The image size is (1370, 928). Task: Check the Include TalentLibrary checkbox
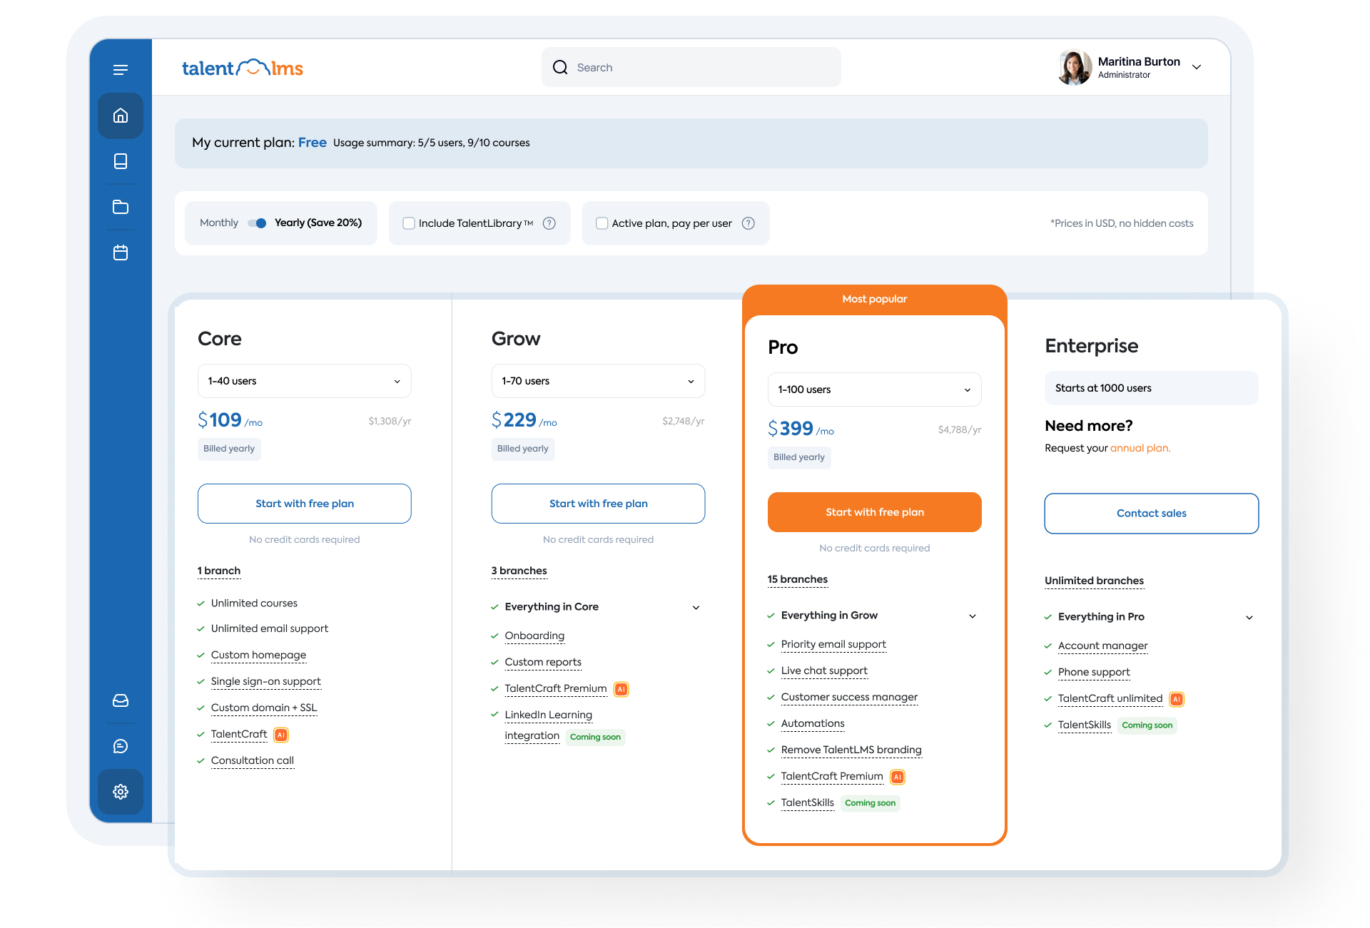409,223
